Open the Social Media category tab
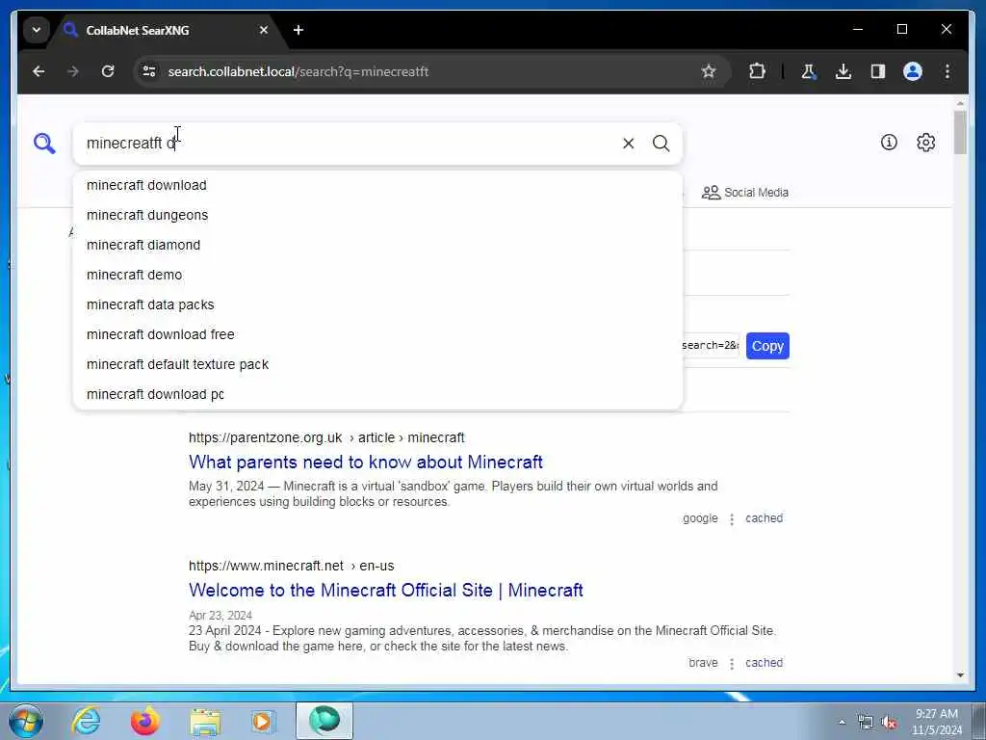The width and height of the screenshot is (986, 740). 745,193
